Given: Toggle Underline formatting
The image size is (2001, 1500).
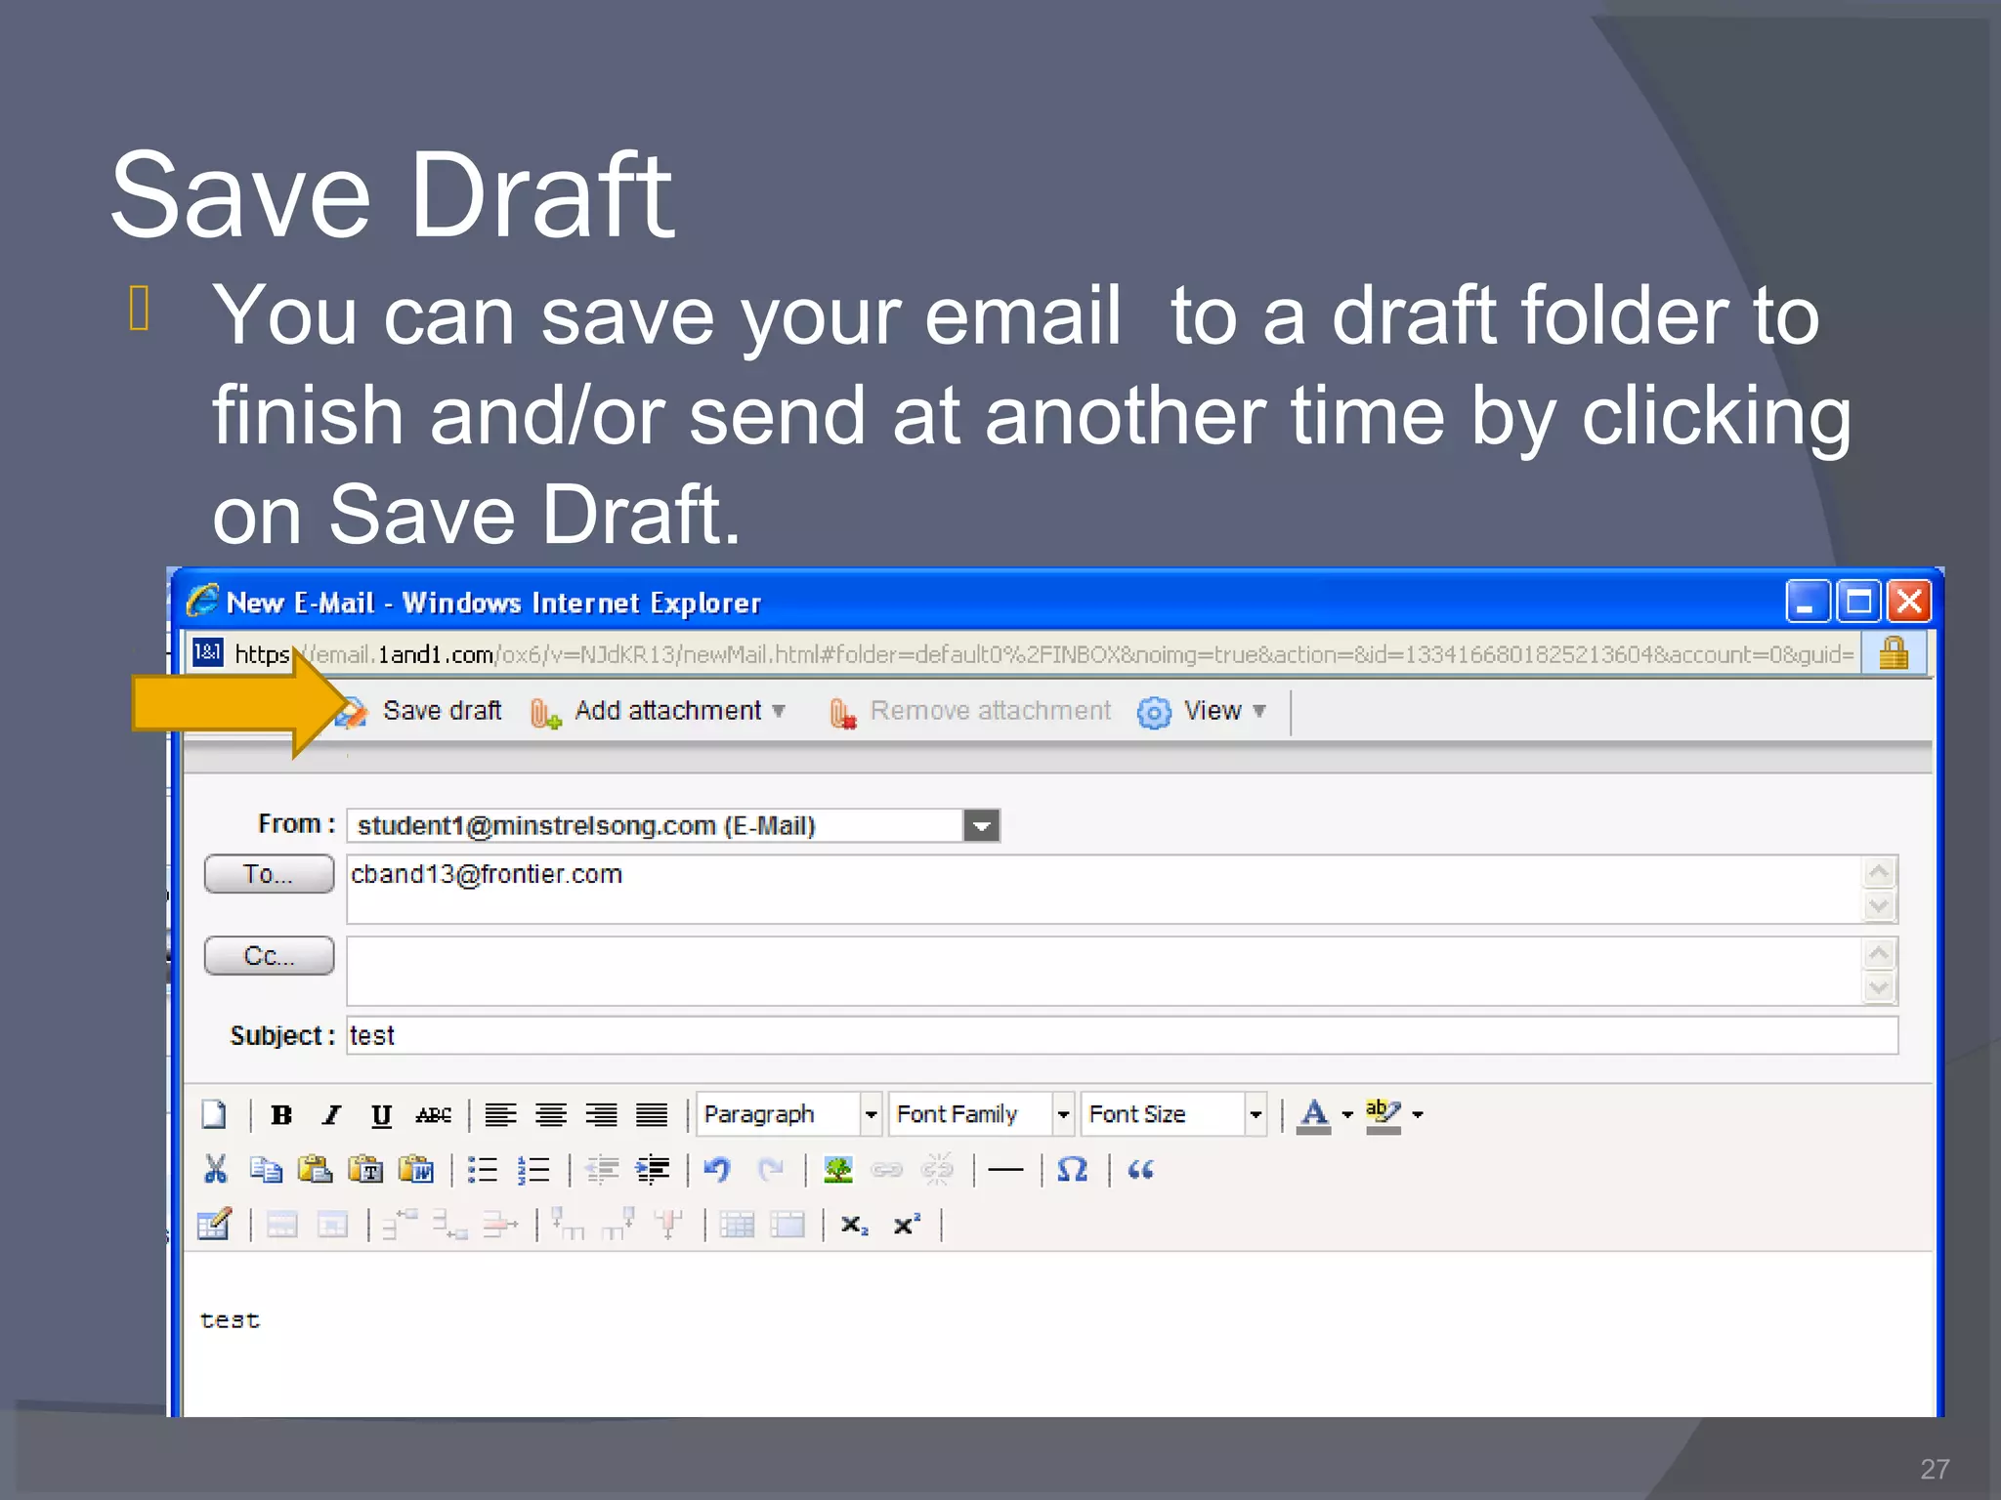Looking at the screenshot, I should [381, 1114].
